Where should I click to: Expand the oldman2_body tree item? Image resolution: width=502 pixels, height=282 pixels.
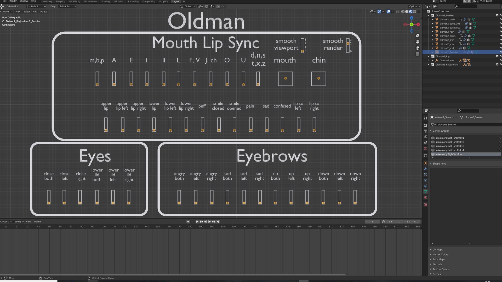433,20
